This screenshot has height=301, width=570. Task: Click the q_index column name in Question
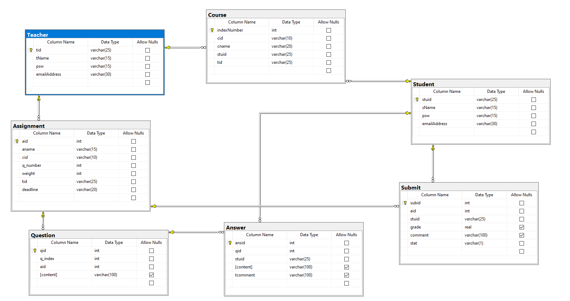(x=47, y=259)
